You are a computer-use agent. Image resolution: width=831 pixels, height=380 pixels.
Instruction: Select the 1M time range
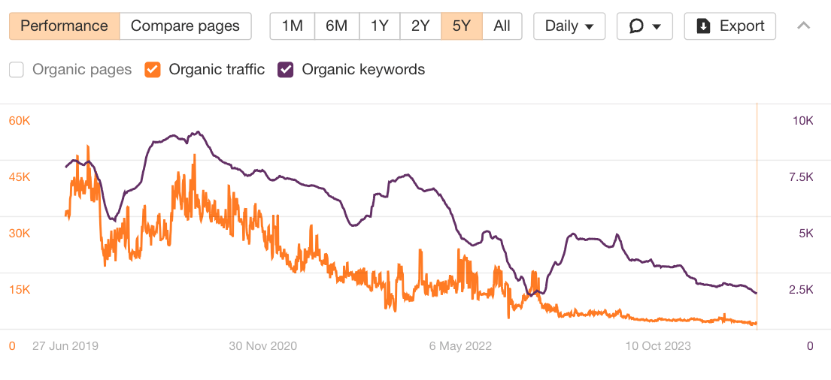292,26
